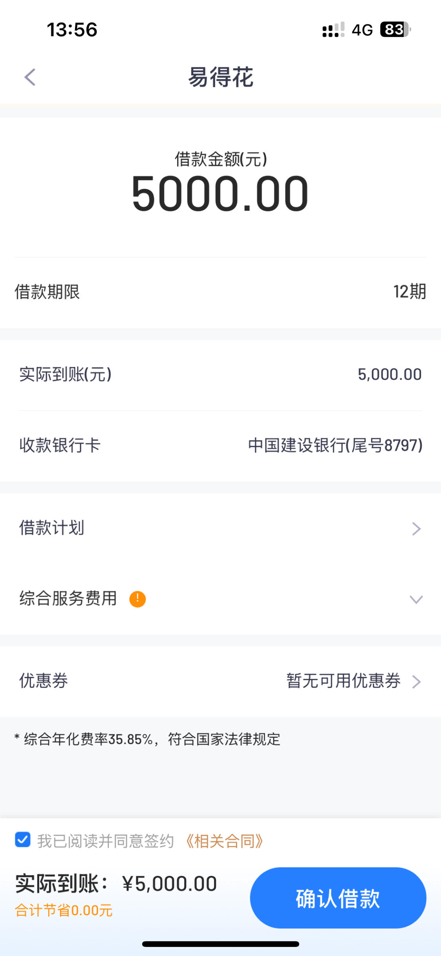
Task: Tap the 实际到账(元) 5,000.00 row
Action: click(220, 375)
